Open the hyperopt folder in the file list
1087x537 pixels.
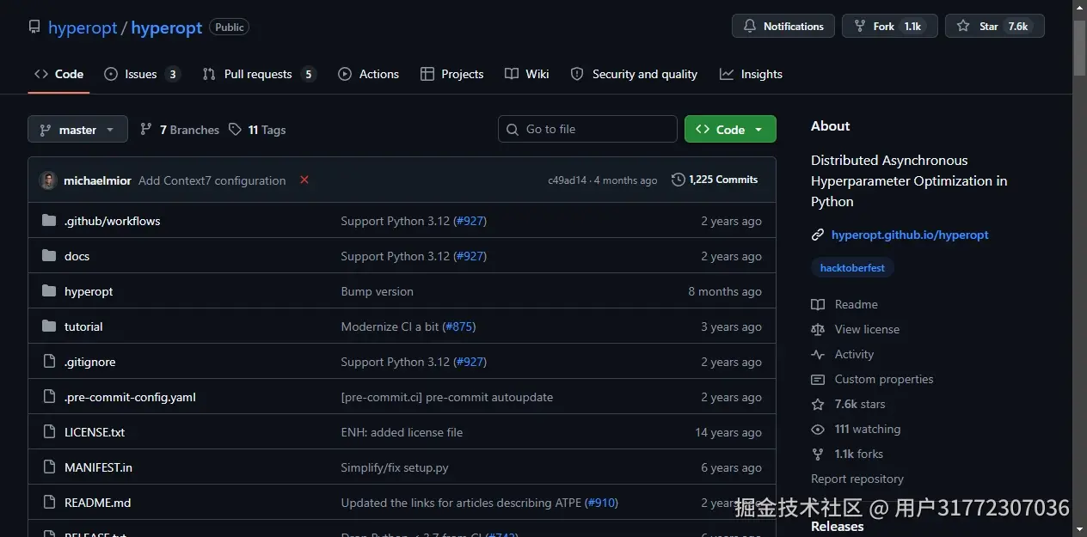pos(89,291)
